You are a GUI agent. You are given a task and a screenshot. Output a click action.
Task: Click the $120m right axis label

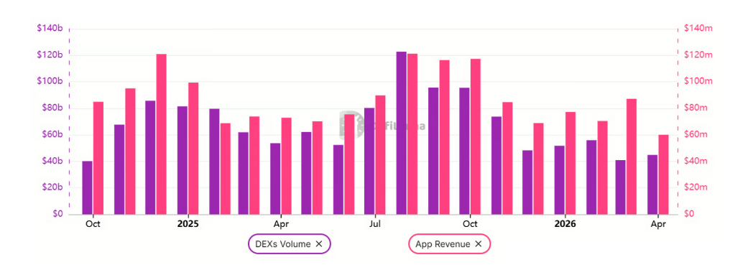[x=698, y=55]
